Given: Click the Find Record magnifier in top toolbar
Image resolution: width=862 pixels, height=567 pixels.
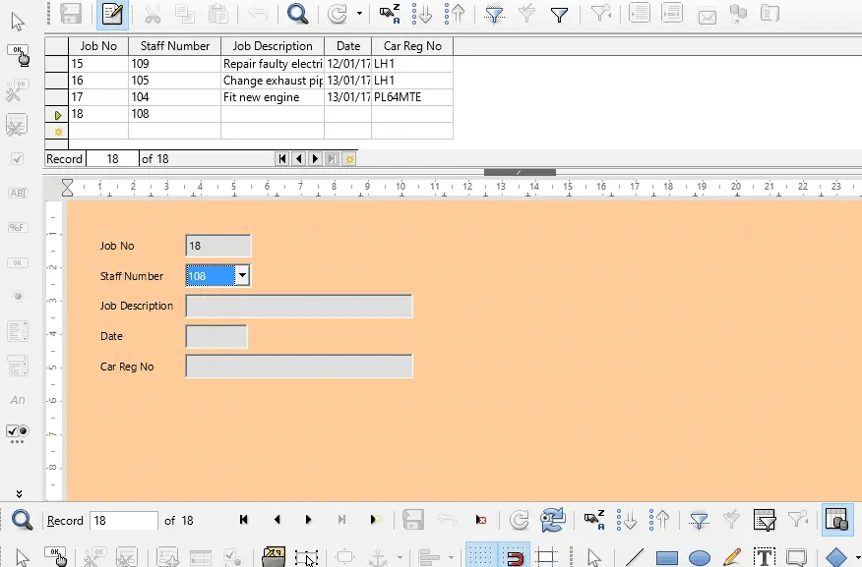Looking at the screenshot, I should (x=297, y=14).
